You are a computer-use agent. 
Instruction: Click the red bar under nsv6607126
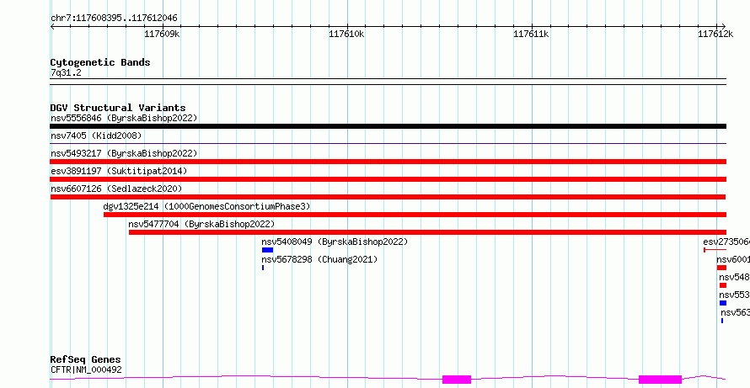click(388, 197)
